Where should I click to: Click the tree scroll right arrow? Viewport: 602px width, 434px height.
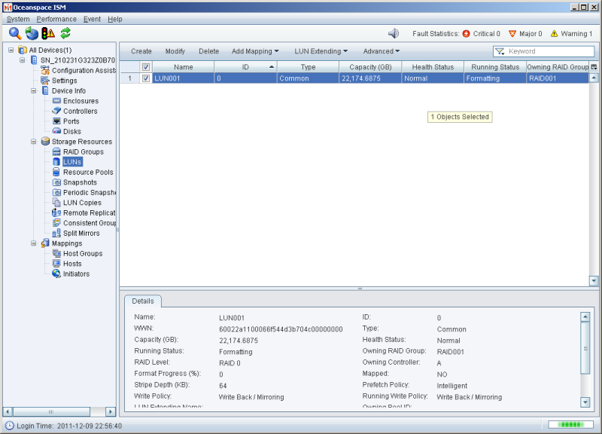(111, 411)
